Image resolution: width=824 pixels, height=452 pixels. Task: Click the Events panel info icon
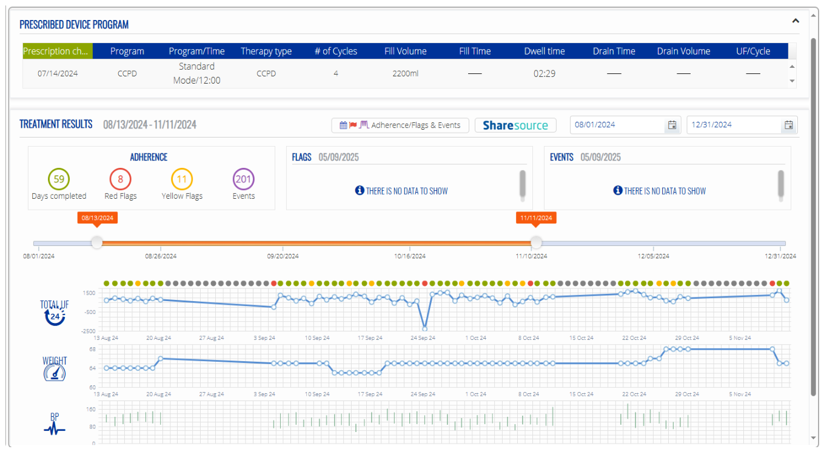618,191
